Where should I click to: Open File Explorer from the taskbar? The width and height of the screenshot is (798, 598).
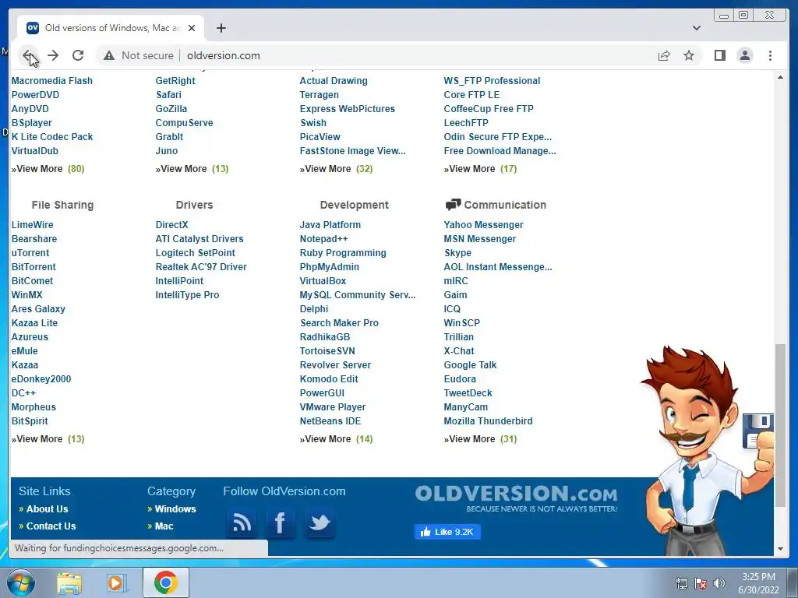(69, 582)
